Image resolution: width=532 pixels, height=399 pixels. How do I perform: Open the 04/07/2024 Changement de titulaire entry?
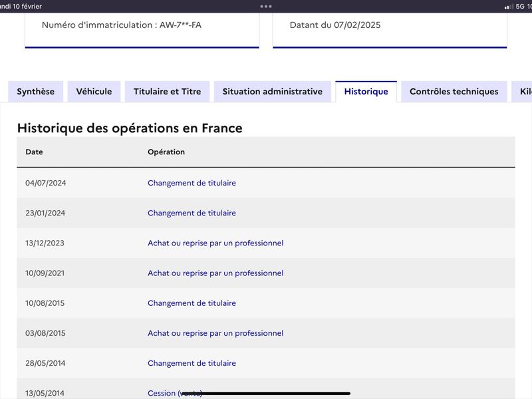(192, 183)
